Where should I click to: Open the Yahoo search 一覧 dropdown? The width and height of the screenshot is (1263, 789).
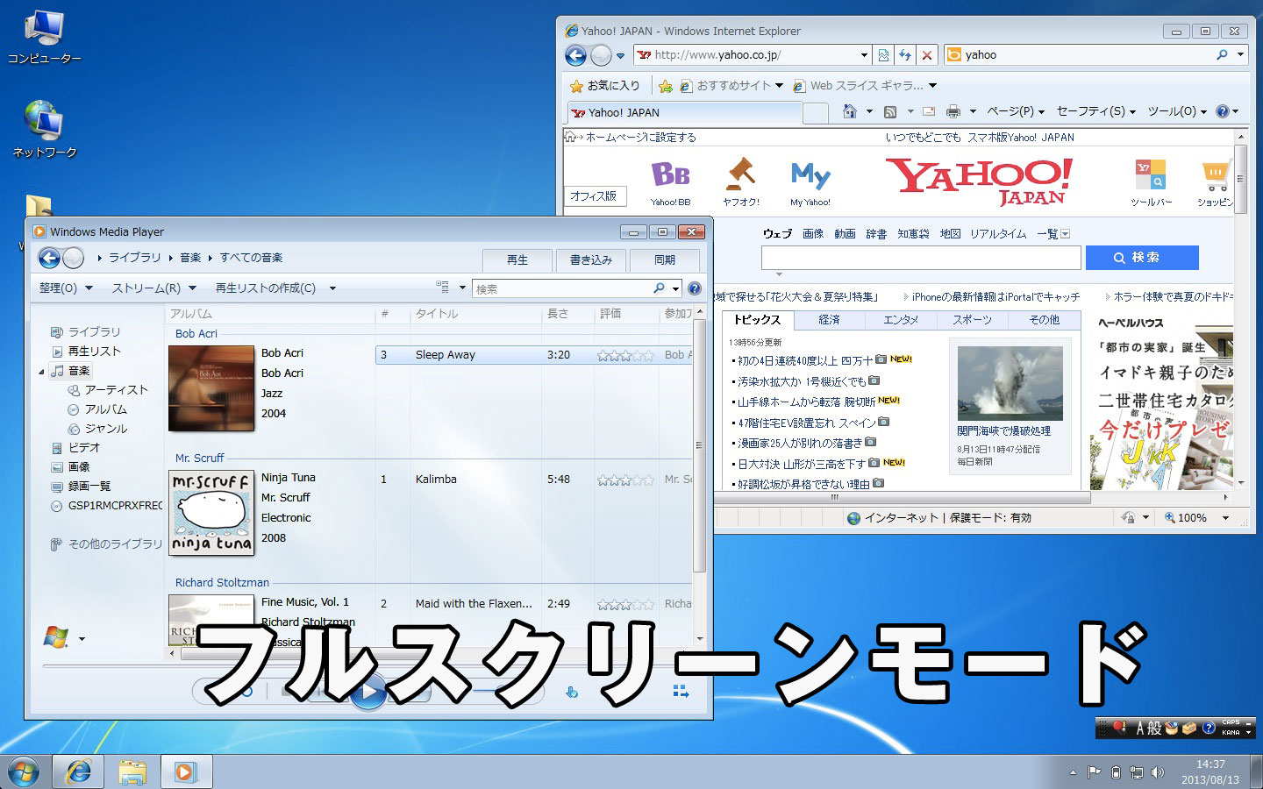(1052, 234)
